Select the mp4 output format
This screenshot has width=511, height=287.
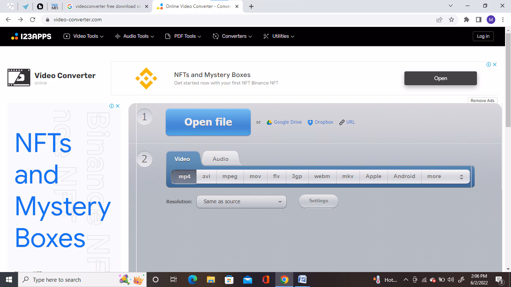pyautogui.click(x=184, y=176)
